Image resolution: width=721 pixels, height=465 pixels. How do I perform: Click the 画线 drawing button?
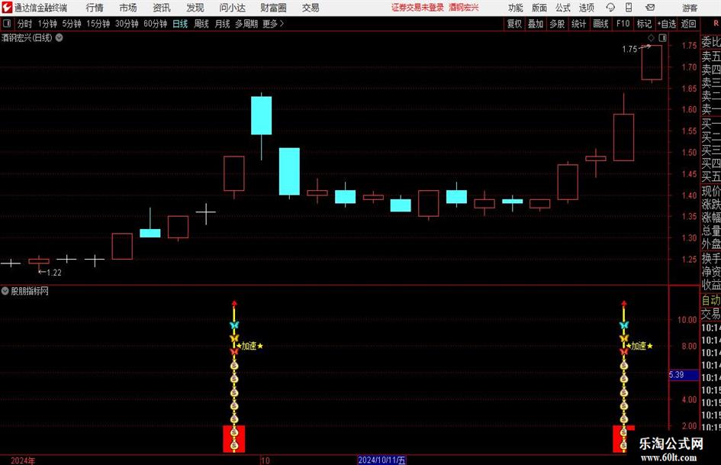point(600,24)
